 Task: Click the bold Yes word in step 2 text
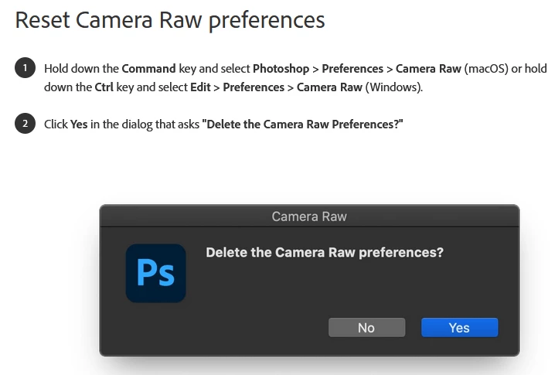click(x=79, y=124)
